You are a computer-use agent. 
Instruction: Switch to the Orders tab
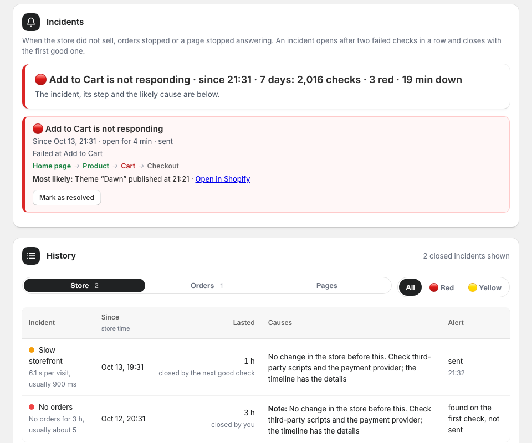207,285
